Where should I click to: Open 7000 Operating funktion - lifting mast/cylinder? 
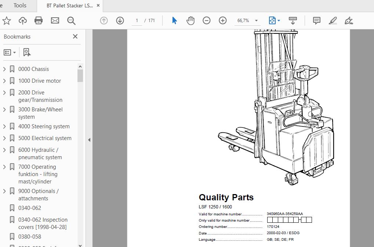(x=38, y=174)
